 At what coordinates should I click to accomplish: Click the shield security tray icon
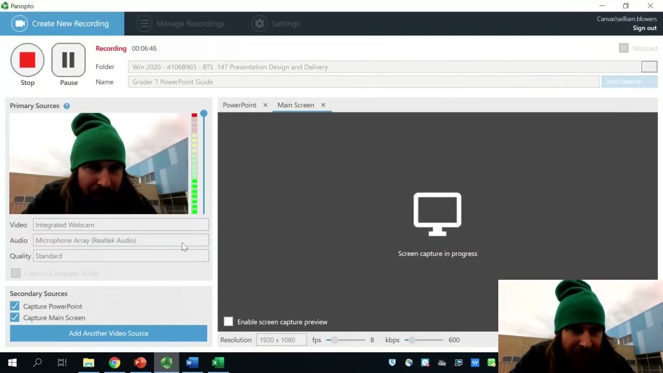(392, 363)
